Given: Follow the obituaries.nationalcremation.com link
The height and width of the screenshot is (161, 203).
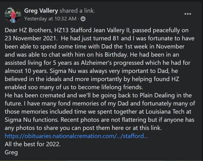Looking at the screenshot, I should 76,136.
